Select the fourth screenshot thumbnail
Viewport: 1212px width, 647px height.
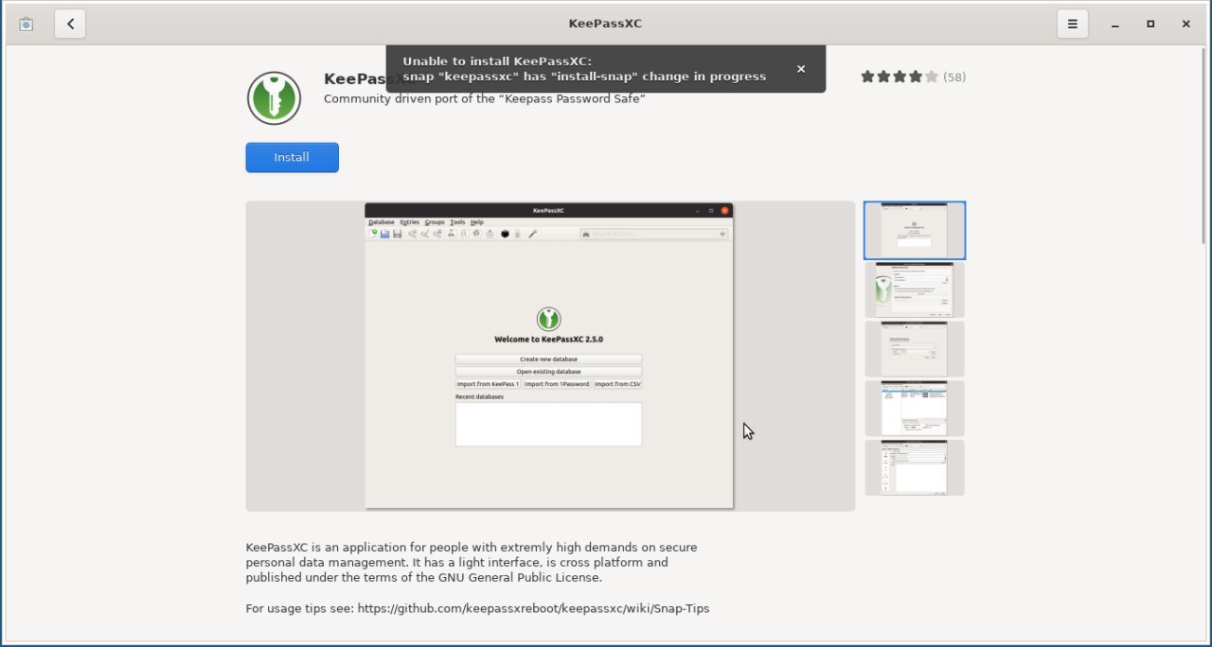(x=915, y=408)
